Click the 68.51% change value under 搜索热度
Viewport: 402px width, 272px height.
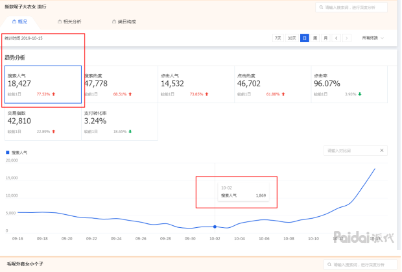120,94
